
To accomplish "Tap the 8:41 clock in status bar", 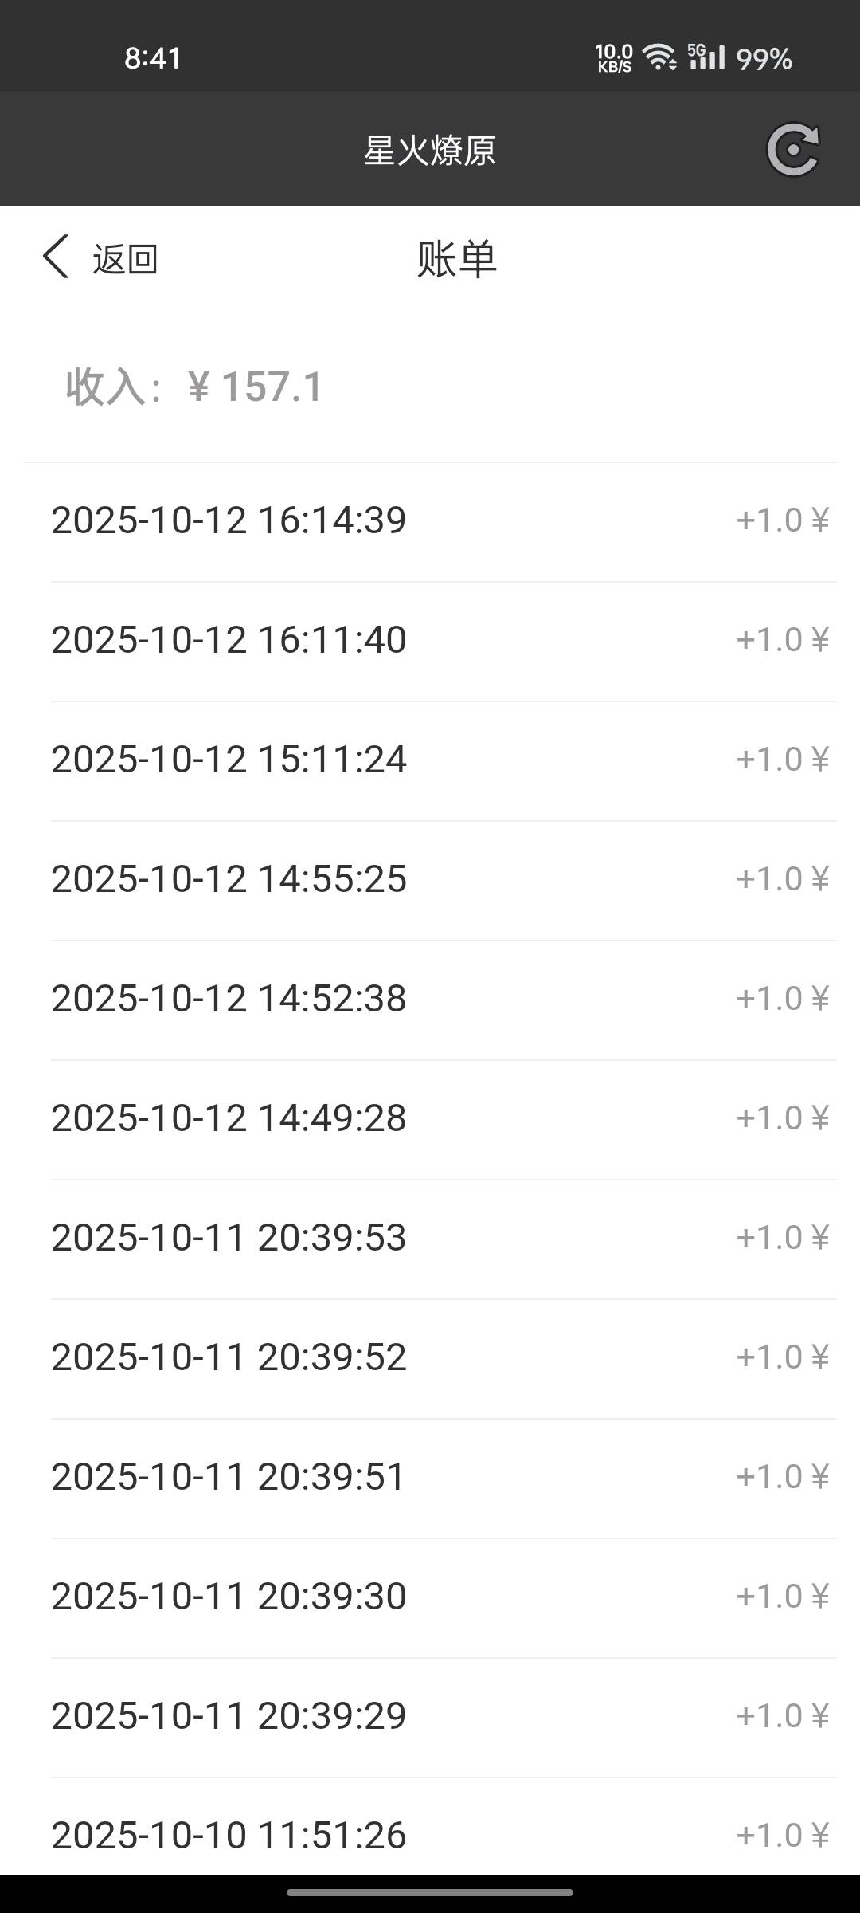I will 153,58.
